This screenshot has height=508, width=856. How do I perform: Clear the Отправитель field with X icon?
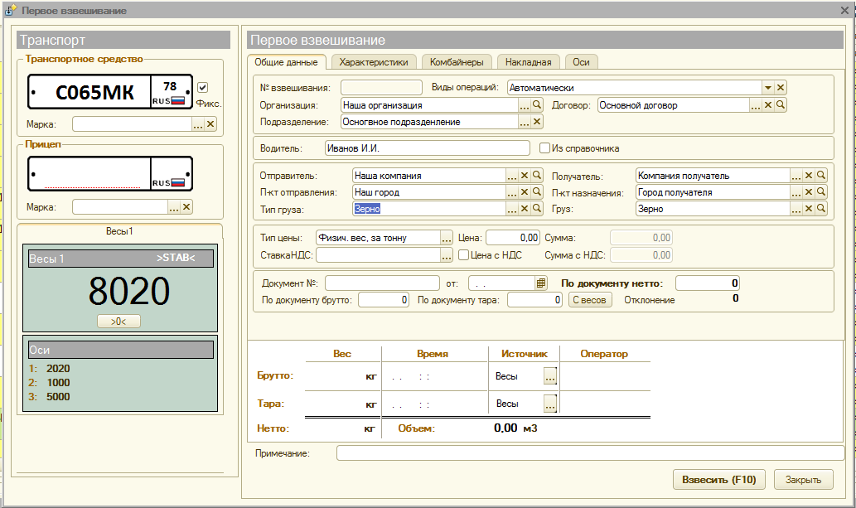tap(524, 176)
